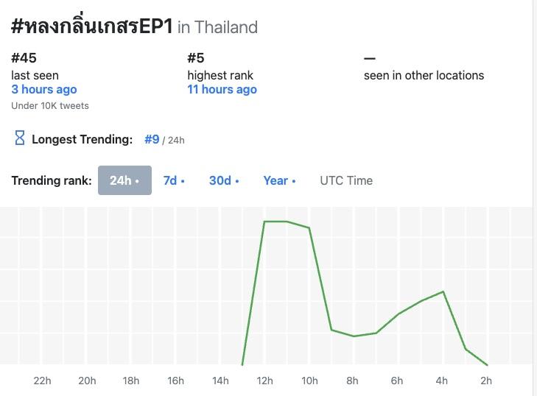Click the #45 last seen rank
537x396 pixels.
point(24,58)
